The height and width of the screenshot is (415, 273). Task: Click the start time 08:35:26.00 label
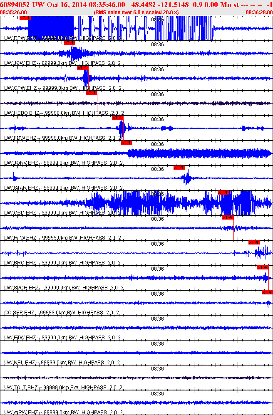pyautogui.click(x=14, y=12)
